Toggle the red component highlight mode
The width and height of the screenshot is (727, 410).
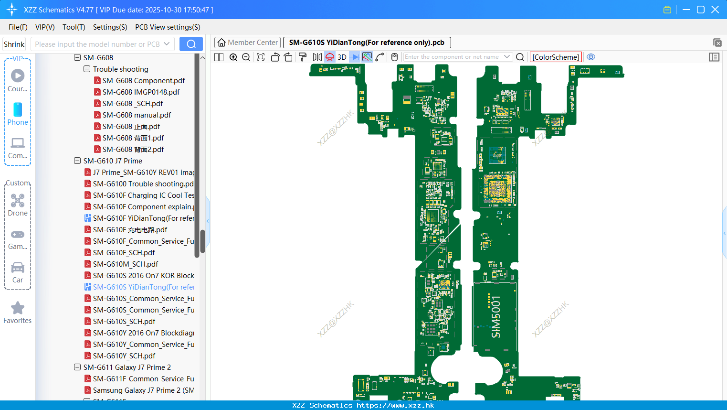330,57
